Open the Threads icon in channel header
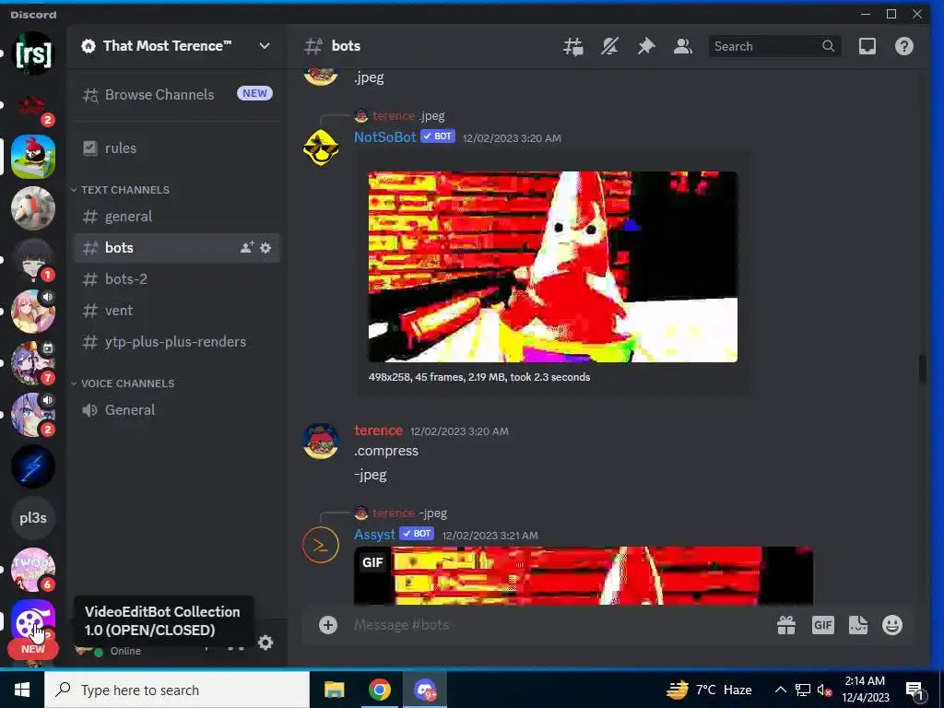 (572, 46)
